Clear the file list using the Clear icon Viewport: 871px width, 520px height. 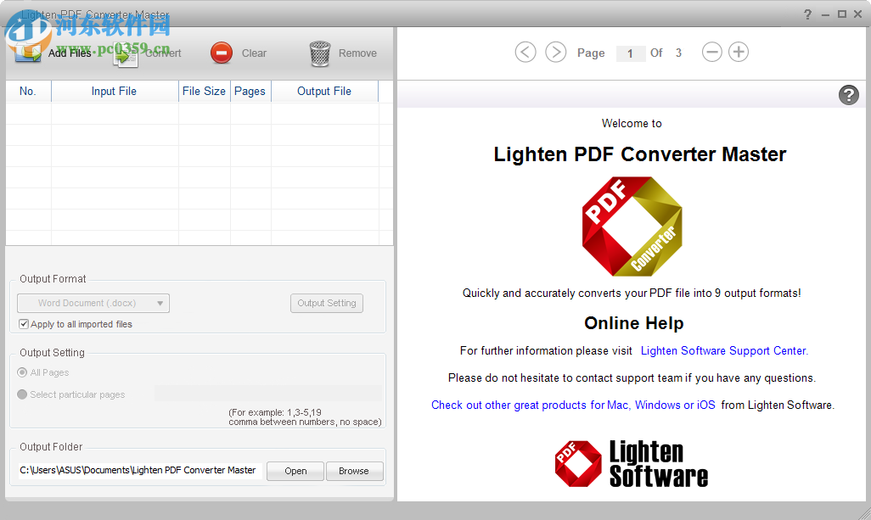(x=221, y=53)
